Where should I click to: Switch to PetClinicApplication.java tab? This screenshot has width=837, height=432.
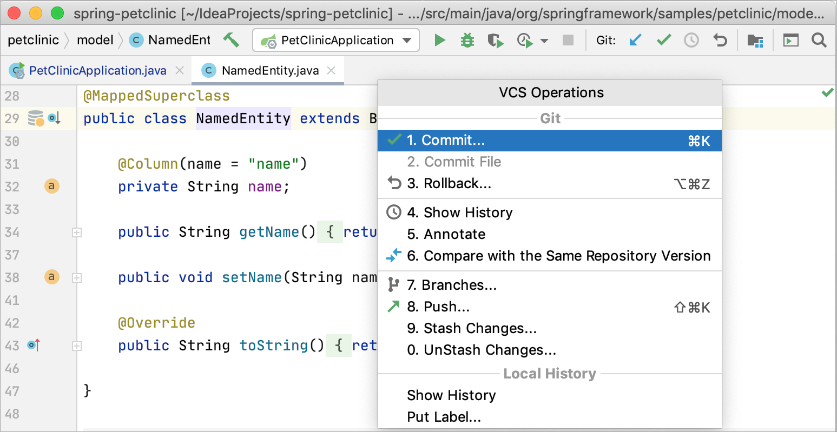pos(97,71)
